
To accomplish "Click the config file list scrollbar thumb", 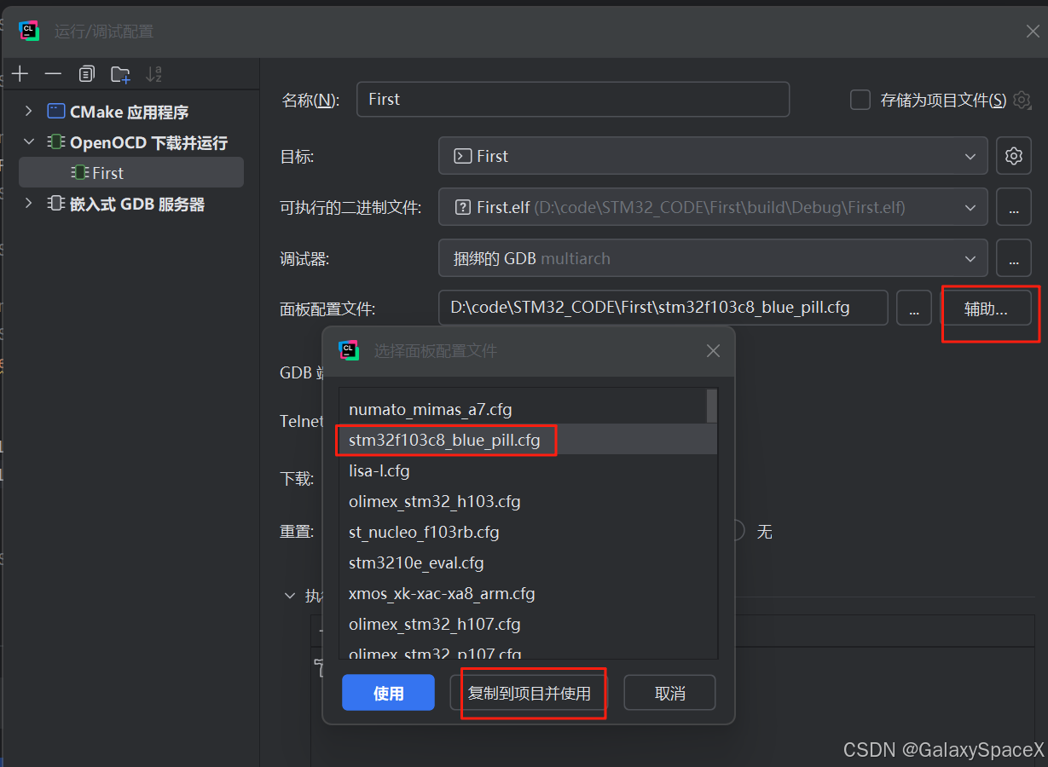I will (x=712, y=406).
